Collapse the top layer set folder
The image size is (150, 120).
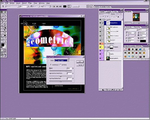[x=105, y=20]
